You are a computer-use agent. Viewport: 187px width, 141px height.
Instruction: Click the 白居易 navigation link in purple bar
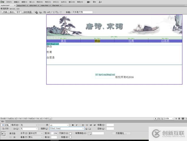[165, 41]
